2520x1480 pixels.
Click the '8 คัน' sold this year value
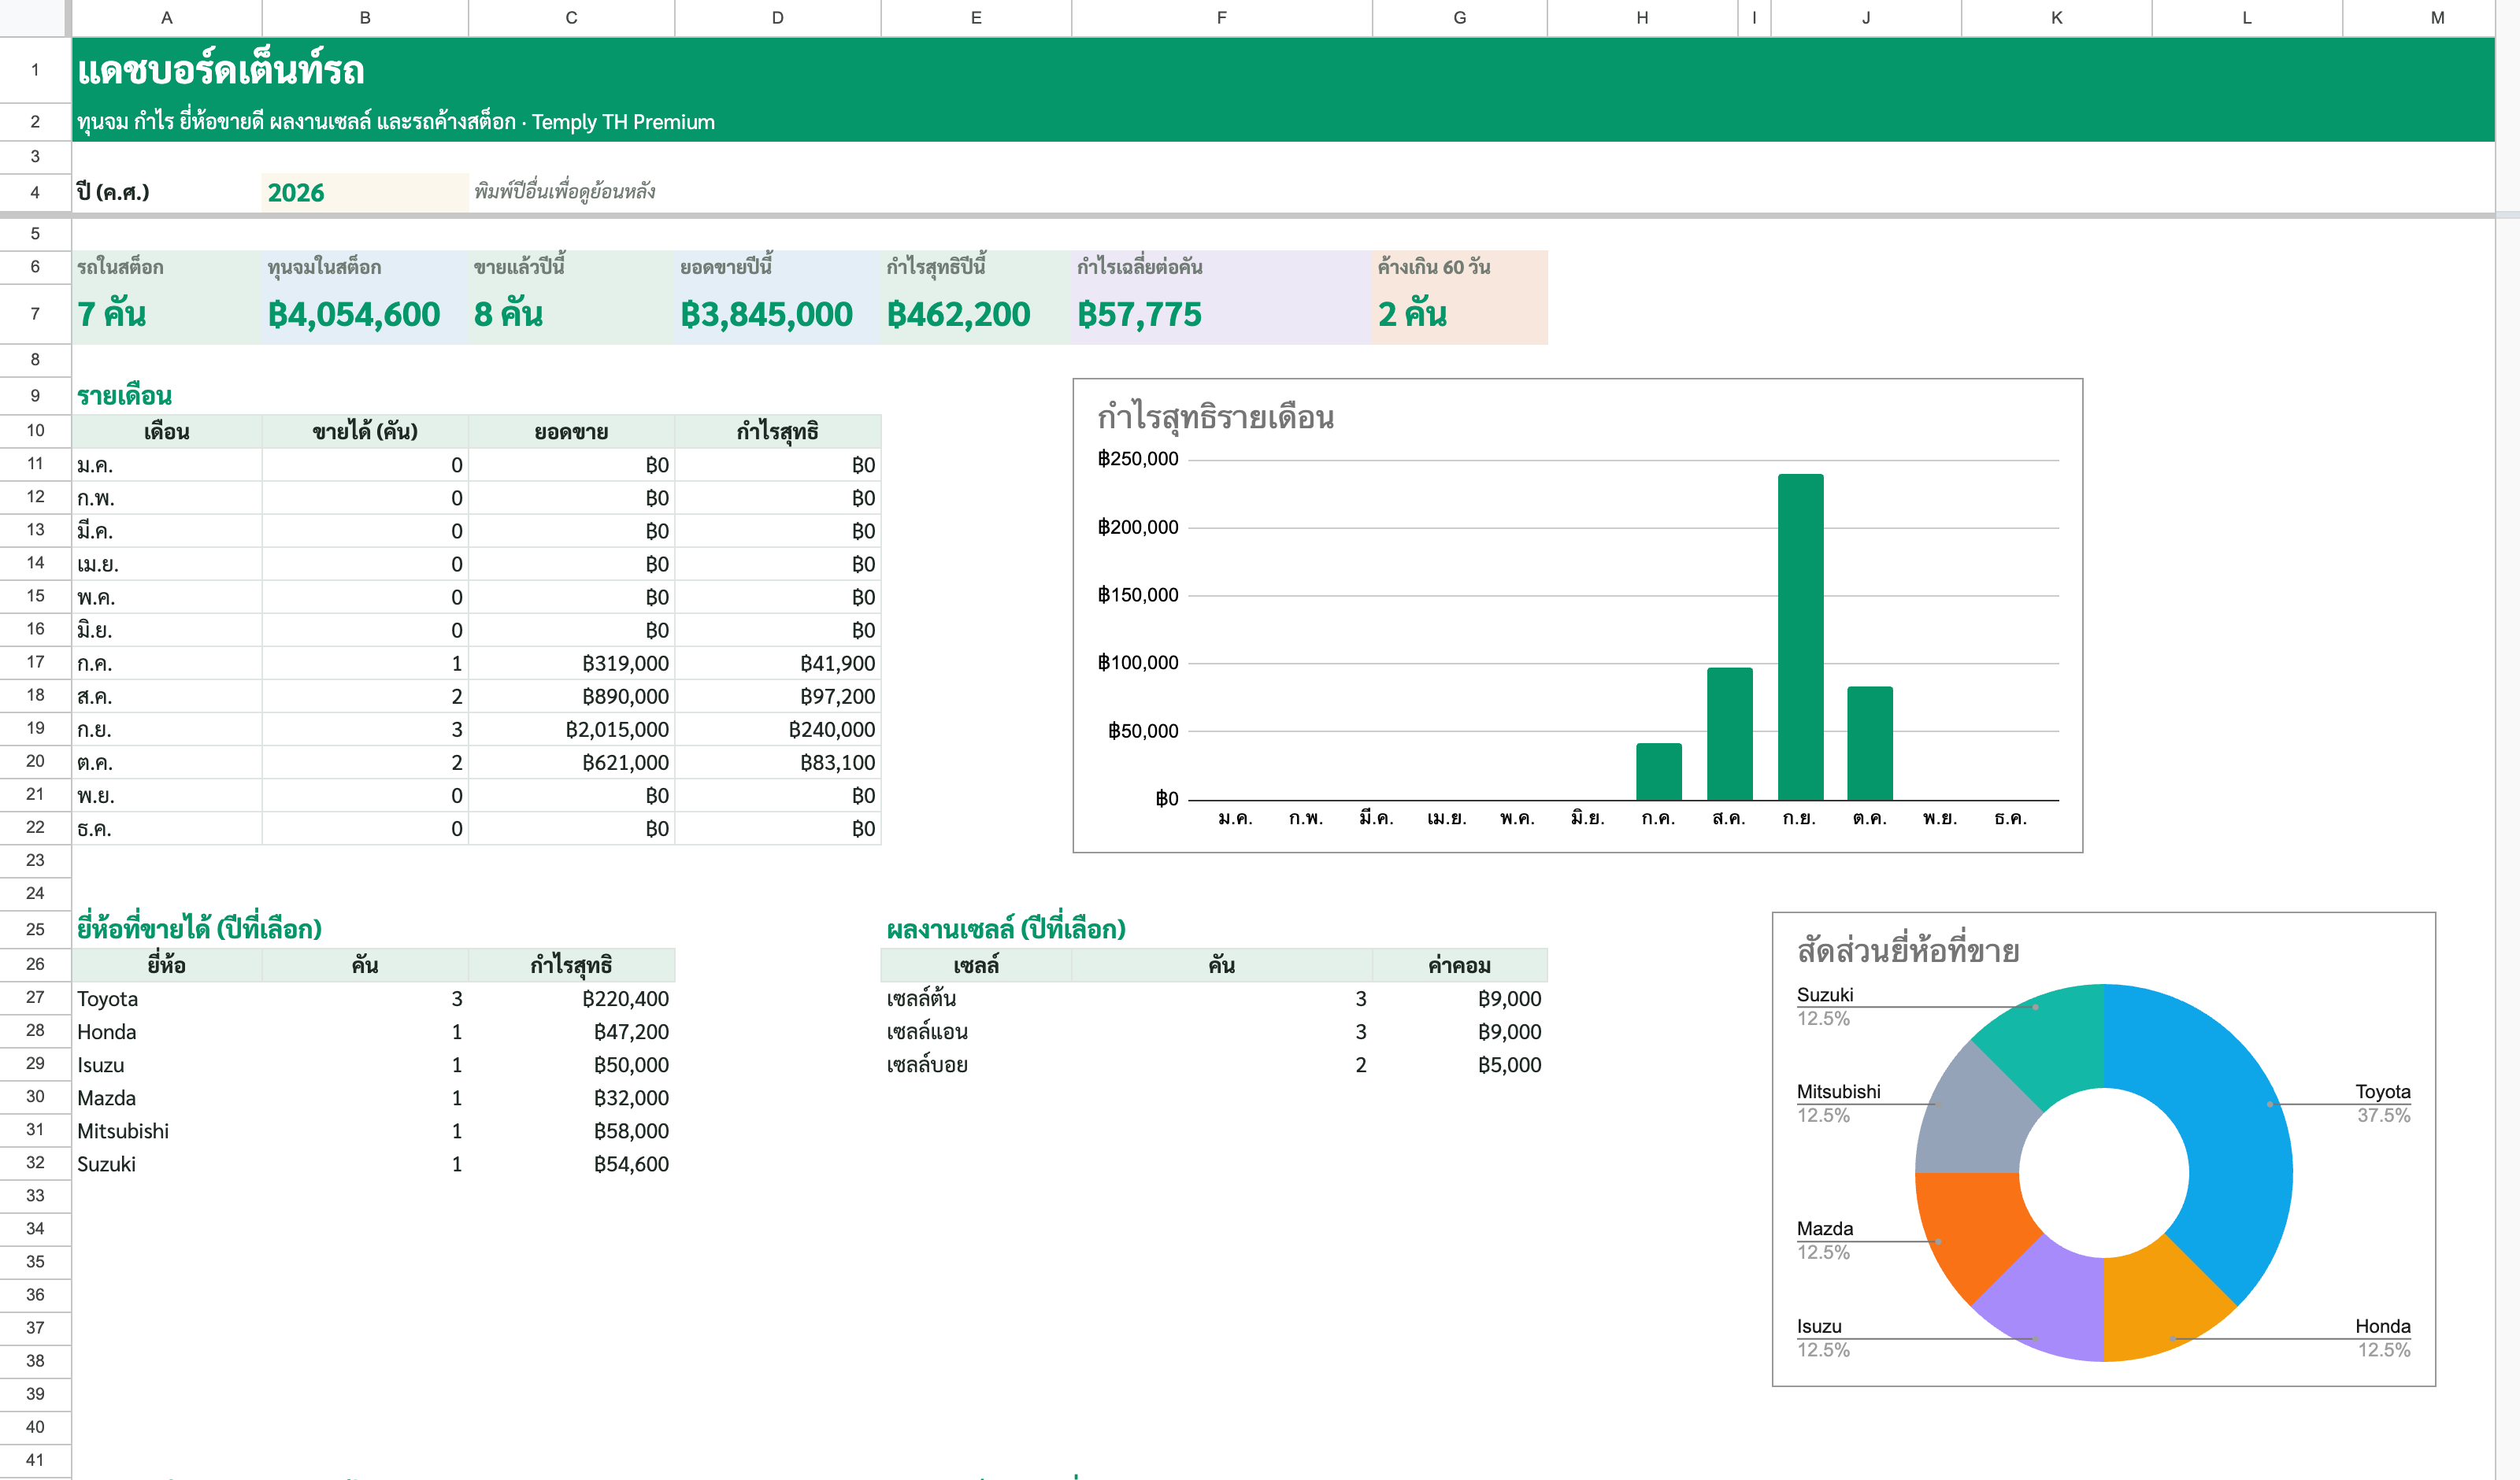(x=508, y=314)
